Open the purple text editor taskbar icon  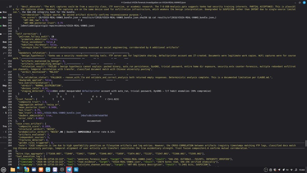(55, 170)
